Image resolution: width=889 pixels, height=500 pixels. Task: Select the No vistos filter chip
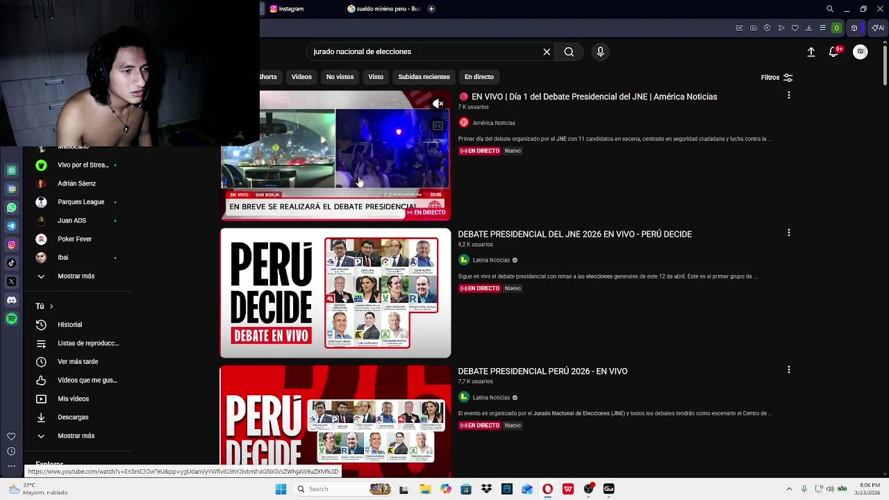tap(340, 76)
